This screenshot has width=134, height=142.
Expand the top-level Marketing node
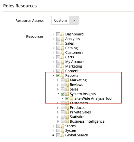(53, 67)
